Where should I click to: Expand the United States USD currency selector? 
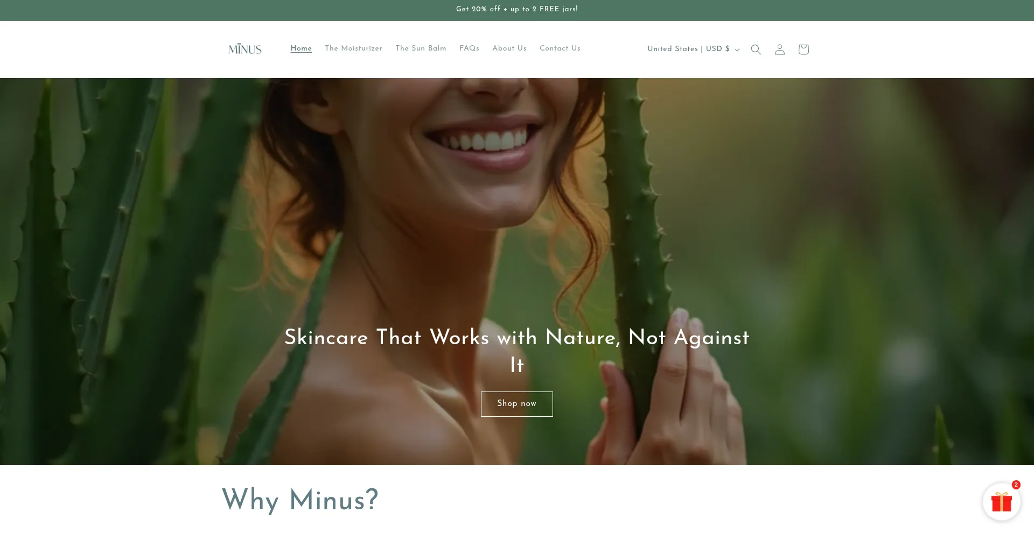(x=694, y=49)
